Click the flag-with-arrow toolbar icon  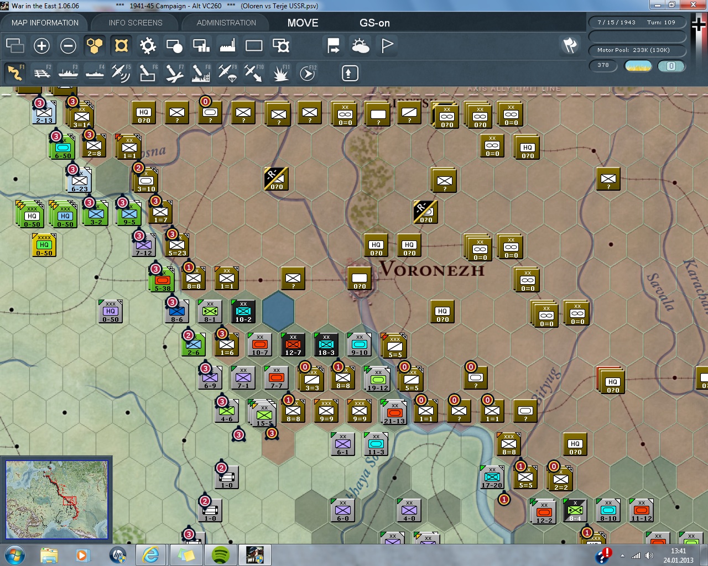point(334,45)
